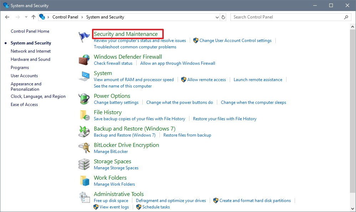Open the address bar history dropdown
The height and width of the screenshot is (212, 356).
(x=217, y=17)
